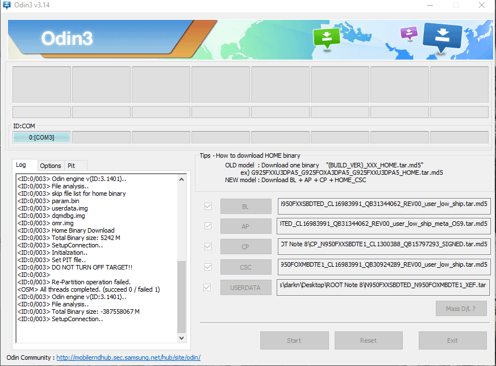Click the log scrollbar down arrow
496x366 pixels.
pyautogui.click(x=182, y=338)
